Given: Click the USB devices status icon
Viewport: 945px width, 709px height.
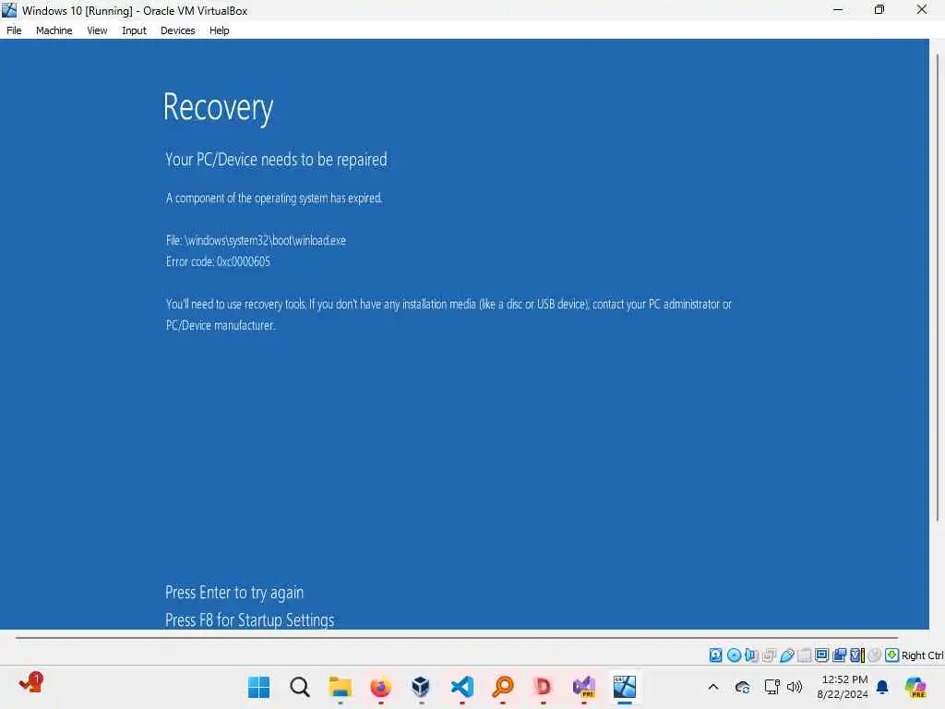Looking at the screenshot, I should (786, 655).
